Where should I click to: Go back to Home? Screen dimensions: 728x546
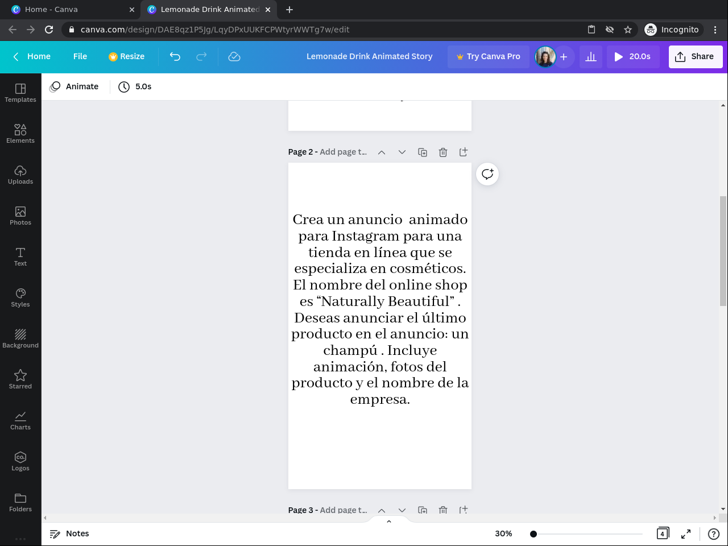tap(32, 56)
